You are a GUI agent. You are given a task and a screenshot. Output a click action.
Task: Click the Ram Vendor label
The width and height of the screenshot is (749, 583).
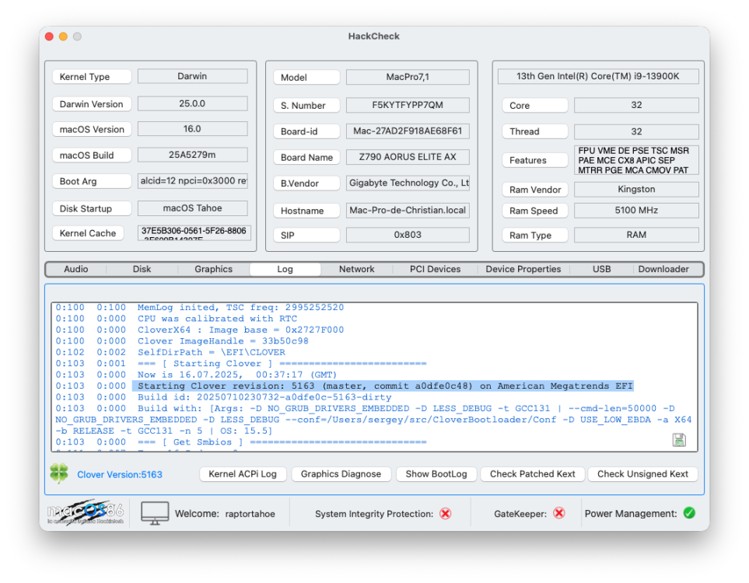tap(535, 190)
